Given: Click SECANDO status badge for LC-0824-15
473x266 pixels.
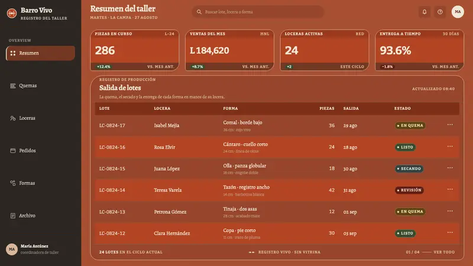Looking at the screenshot, I should point(409,168).
